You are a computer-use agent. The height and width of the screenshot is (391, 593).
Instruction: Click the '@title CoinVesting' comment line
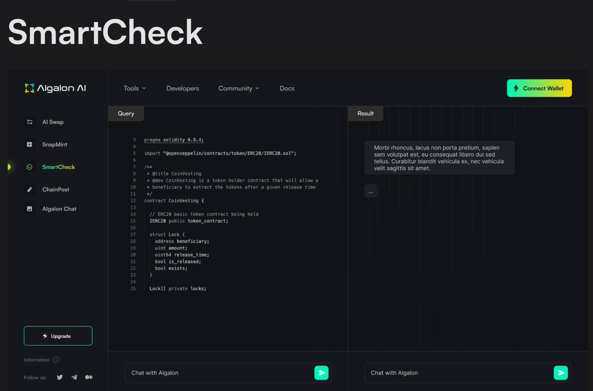174,174
